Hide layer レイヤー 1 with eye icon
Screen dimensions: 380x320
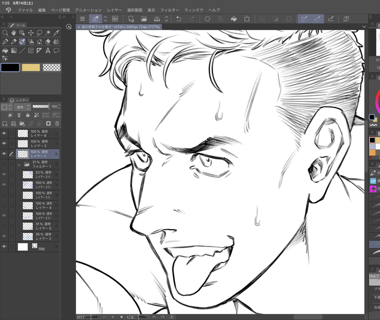click(4, 154)
